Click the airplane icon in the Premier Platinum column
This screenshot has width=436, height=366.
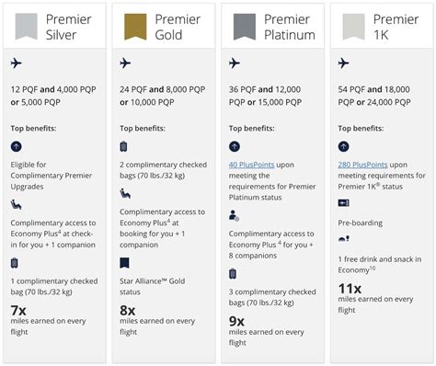pos(235,63)
